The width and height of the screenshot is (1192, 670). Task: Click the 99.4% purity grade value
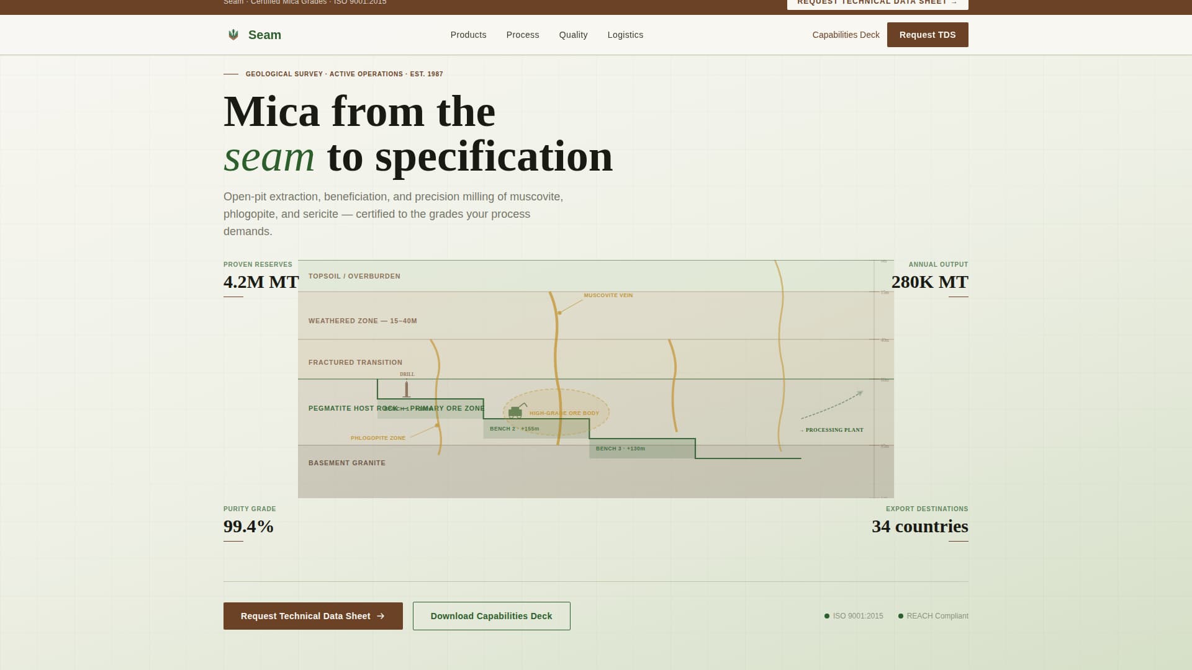[x=248, y=526]
